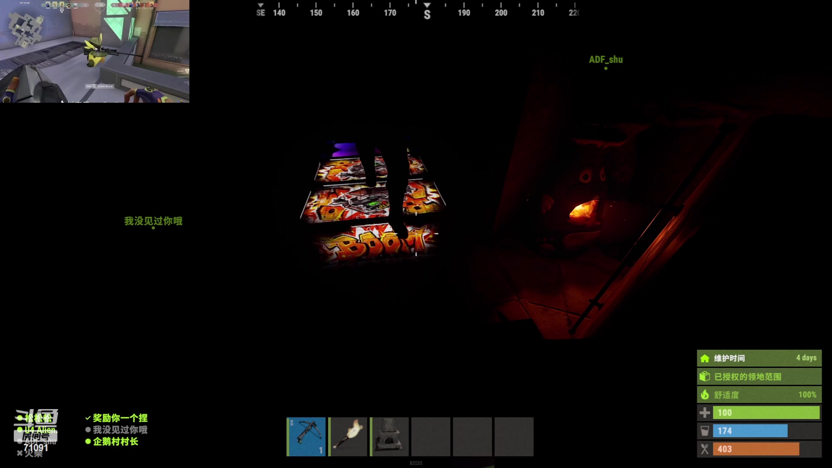Click the water cup hydration icon
832x468 pixels.
coord(705,431)
